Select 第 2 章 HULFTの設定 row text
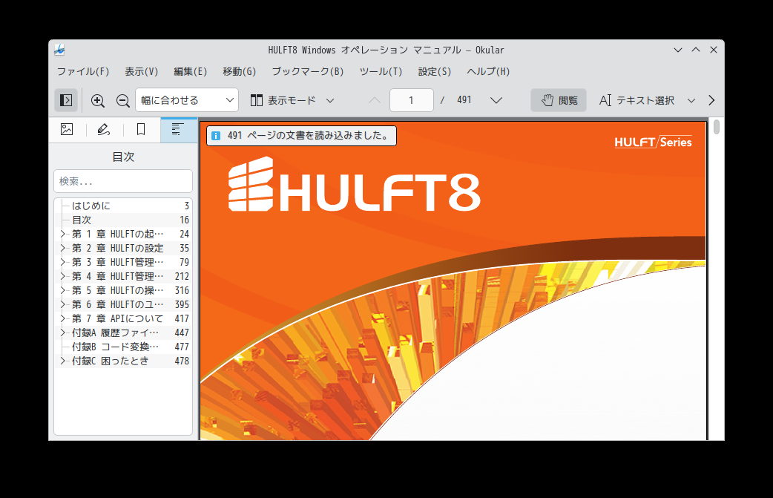773x498 pixels. tap(117, 248)
